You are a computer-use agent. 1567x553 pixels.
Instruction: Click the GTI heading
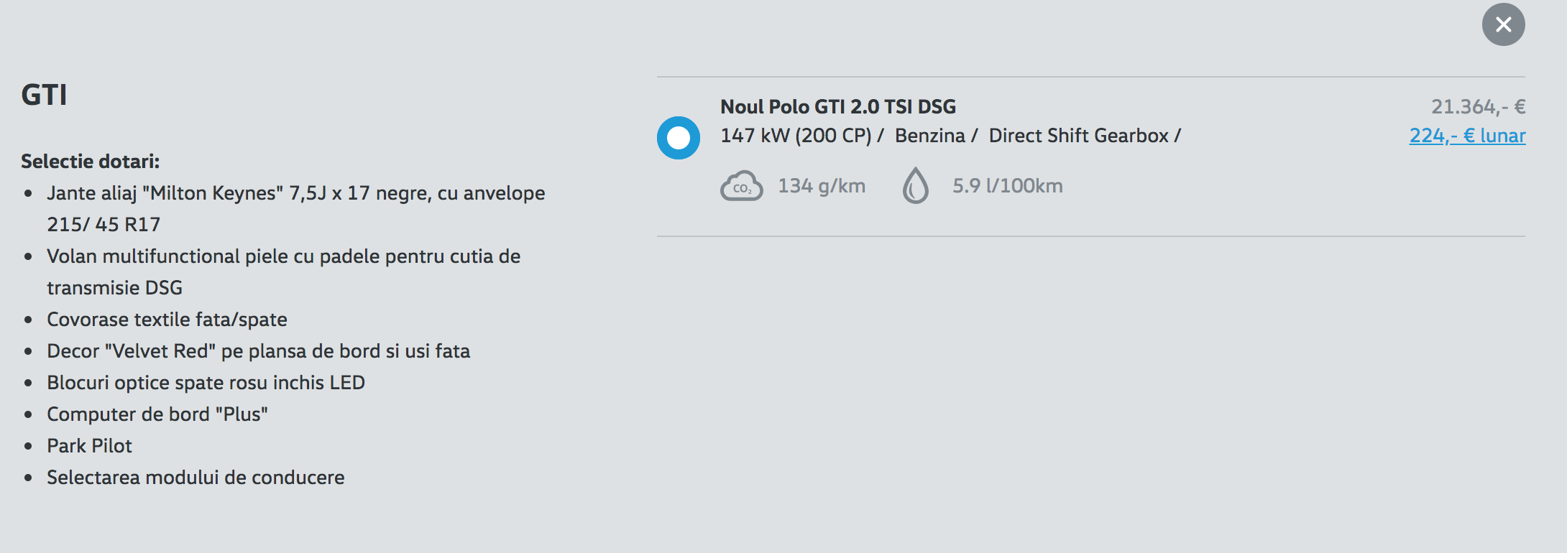tap(44, 95)
